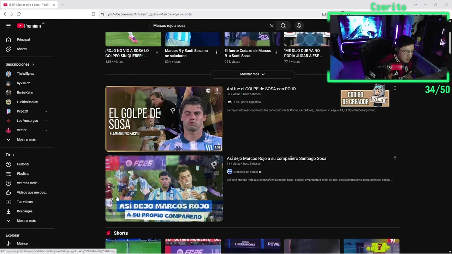Open more options for Noticias del Futbol video
The height and width of the screenshot is (254, 452).
tap(395, 158)
